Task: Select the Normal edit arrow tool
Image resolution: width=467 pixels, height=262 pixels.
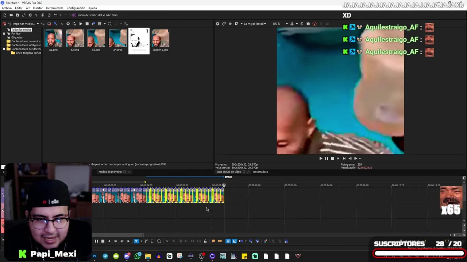Action: click(136, 241)
